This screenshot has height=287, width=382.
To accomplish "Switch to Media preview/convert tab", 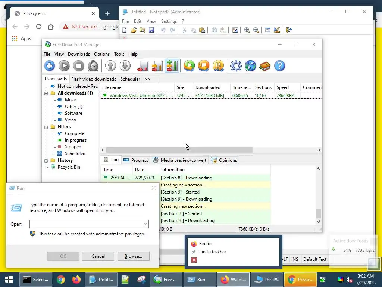I will coord(179,160).
